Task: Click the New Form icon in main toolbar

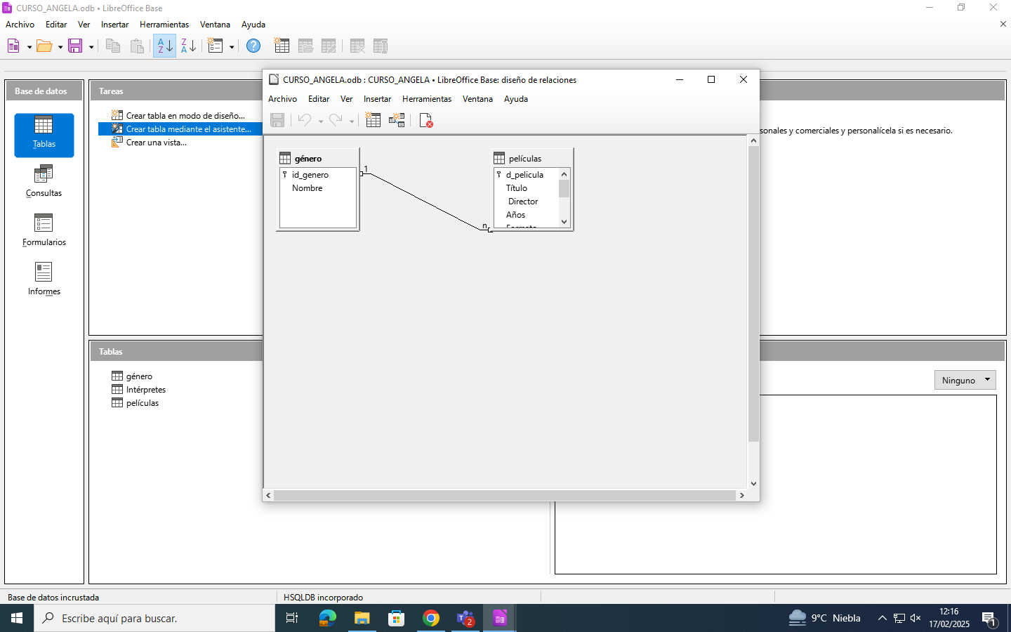Action: click(x=216, y=46)
